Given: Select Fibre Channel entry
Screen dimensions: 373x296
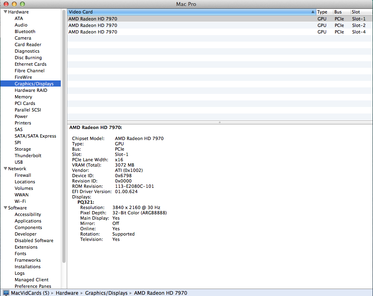Looking at the screenshot, I should tap(29, 71).
